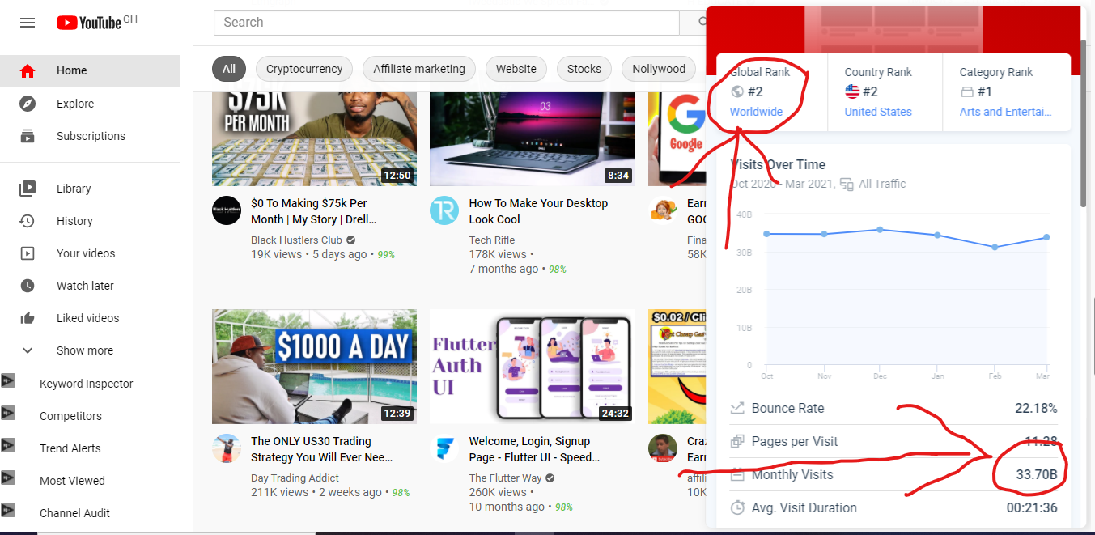
Task: Open the Flutter Auth UI thumbnail
Action: click(x=532, y=367)
